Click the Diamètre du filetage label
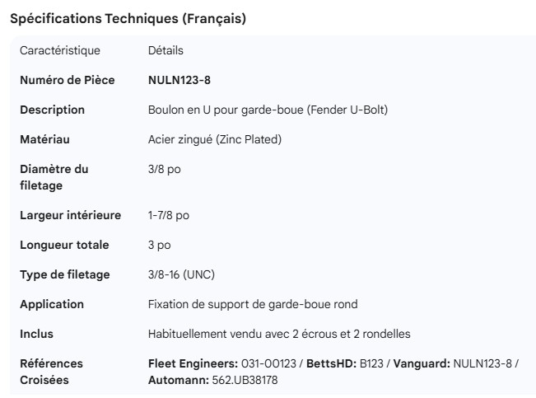This screenshot has height=398, width=536. [x=54, y=177]
